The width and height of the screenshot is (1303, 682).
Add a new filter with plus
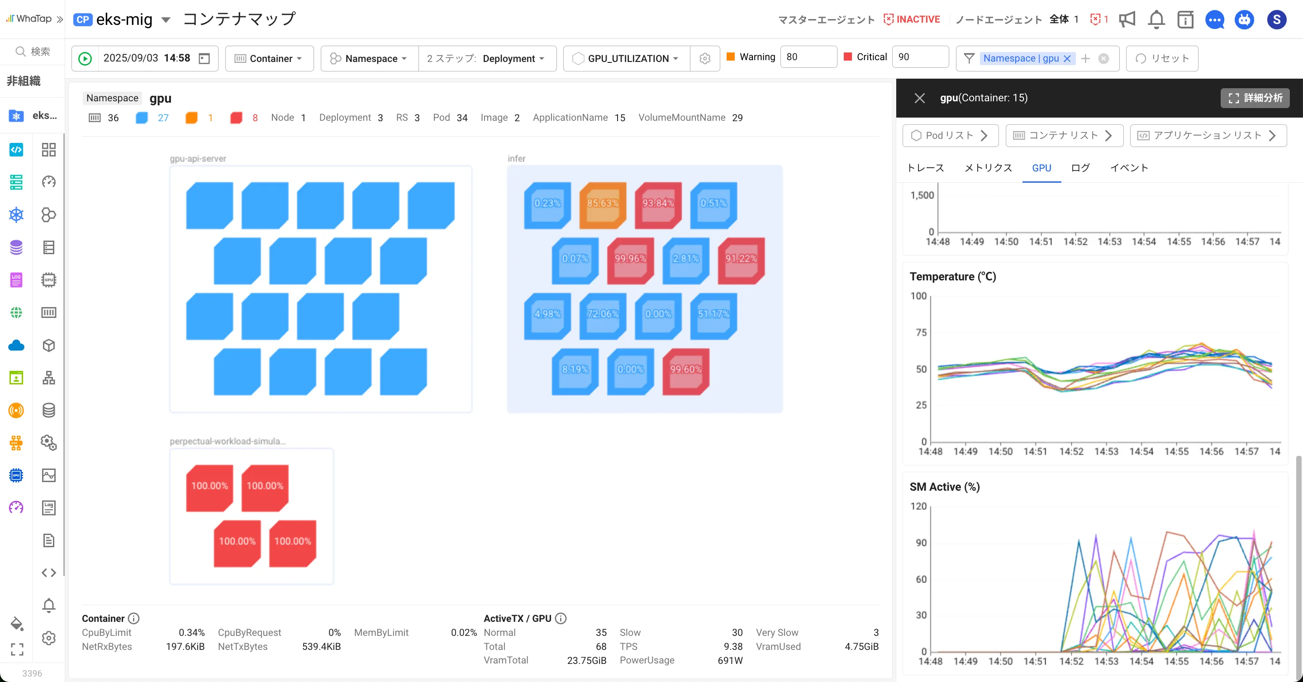click(x=1085, y=59)
